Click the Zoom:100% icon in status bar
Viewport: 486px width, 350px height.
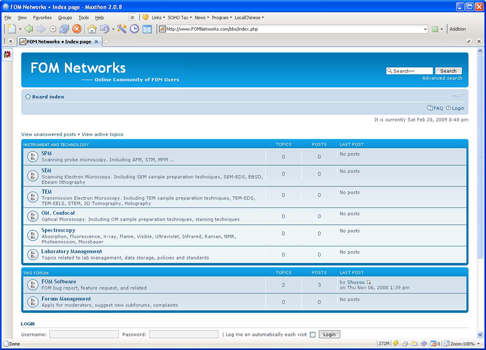pyautogui.click(x=447, y=344)
